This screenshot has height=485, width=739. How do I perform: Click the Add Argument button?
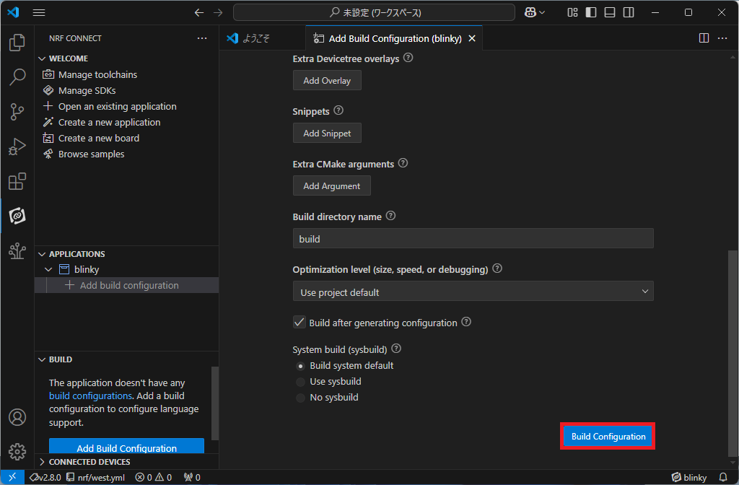tap(332, 186)
